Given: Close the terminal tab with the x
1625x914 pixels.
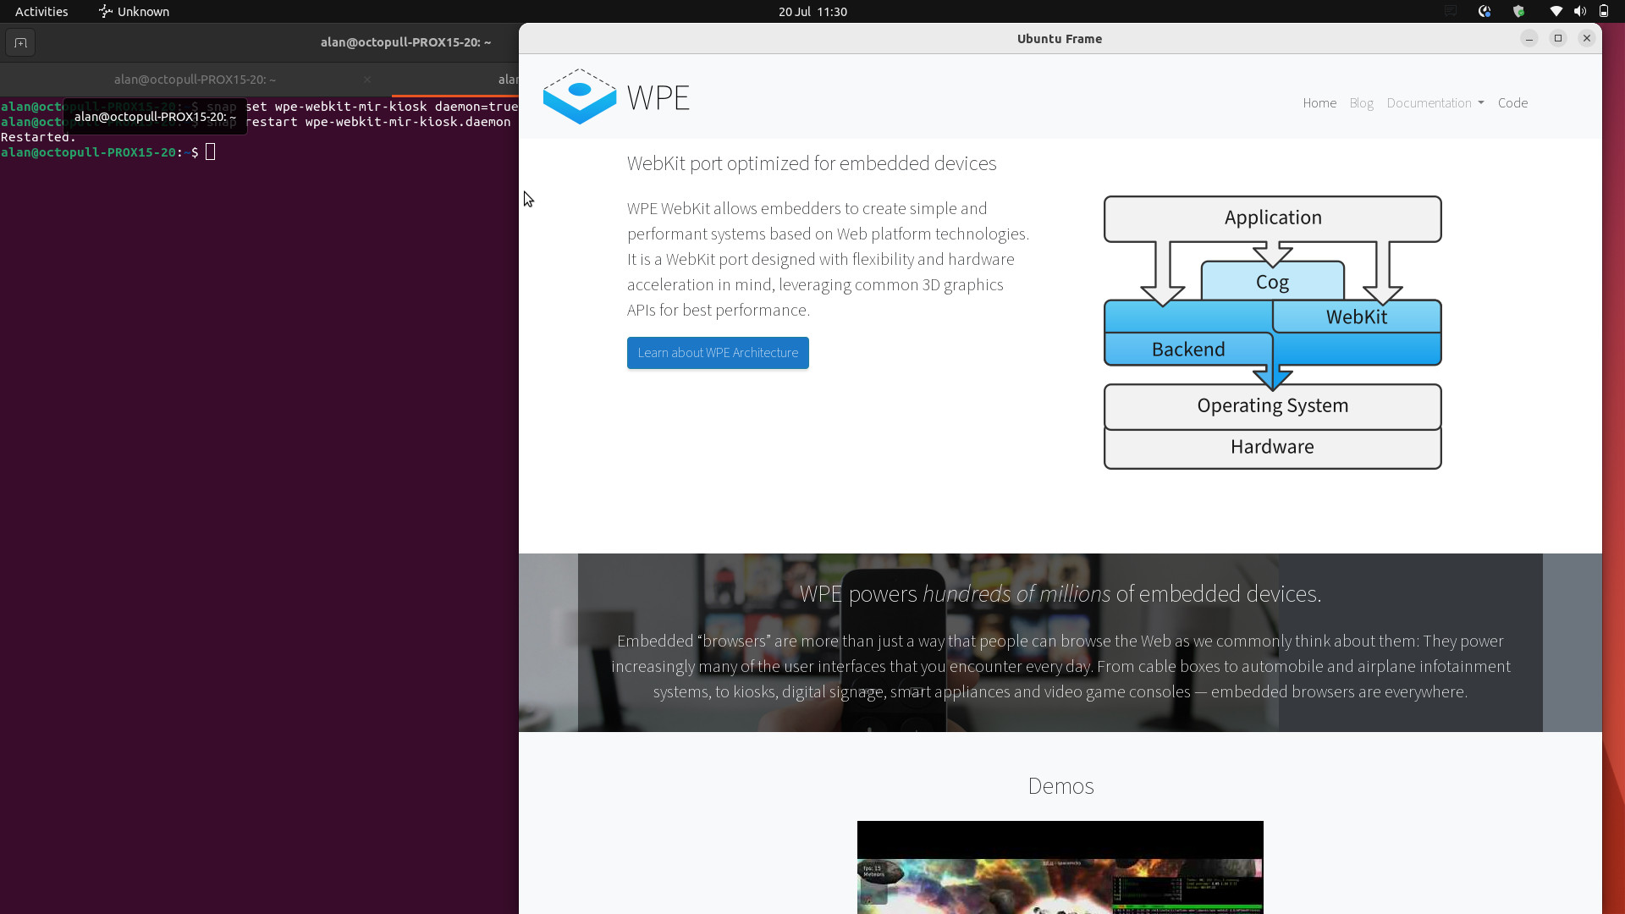Looking at the screenshot, I should pyautogui.click(x=366, y=79).
